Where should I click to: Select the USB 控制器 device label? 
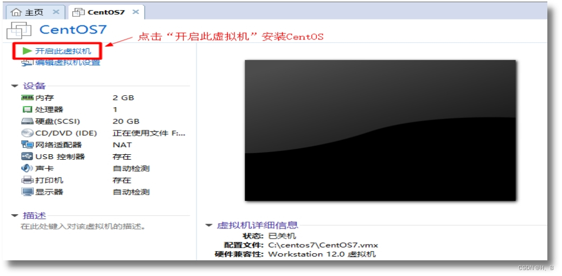[60, 156]
